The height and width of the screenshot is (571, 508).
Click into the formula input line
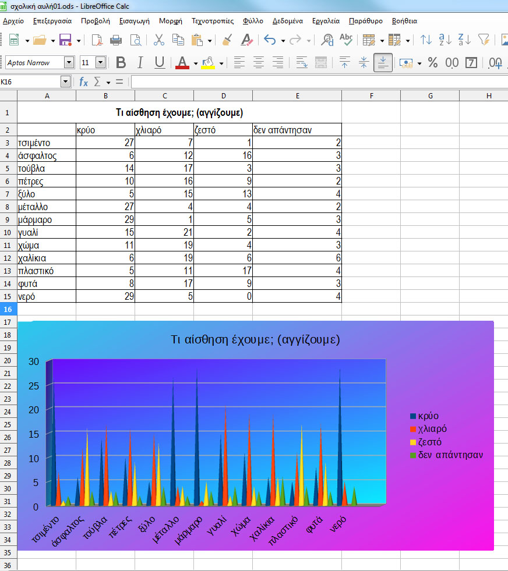(x=315, y=82)
